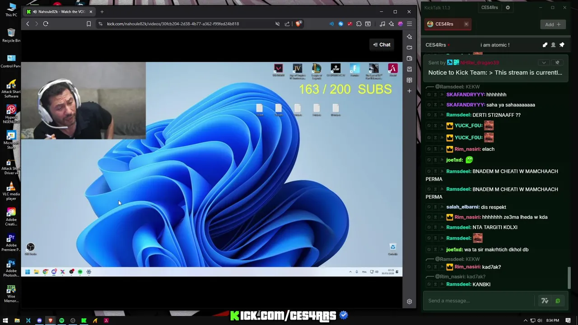Click the blue sound-wave extension icon
The height and width of the screenshot is (325, 578).
332,24
